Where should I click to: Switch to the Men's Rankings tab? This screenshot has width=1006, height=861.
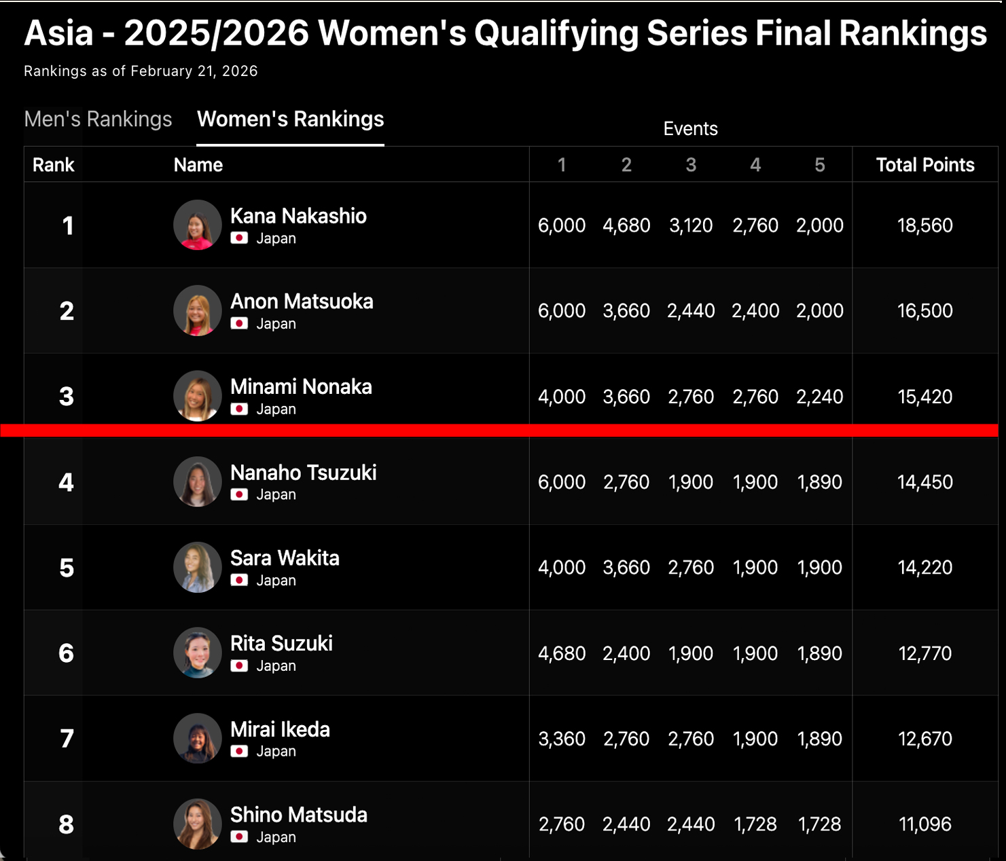tap(98, 120)
